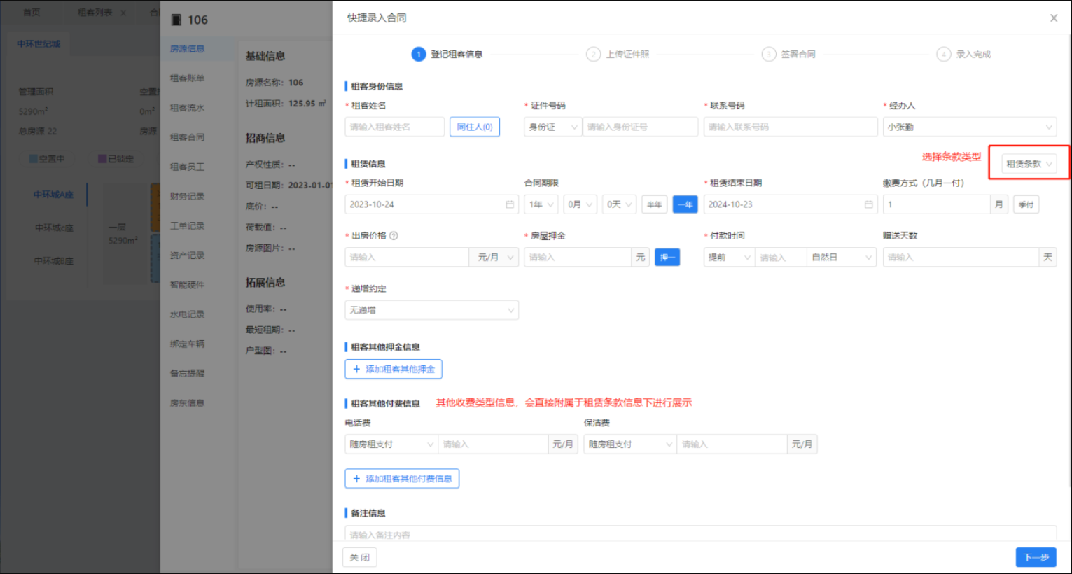
Task: Expand the 租赁条款 clause type dropdown
Action: [x=1029, y=164]
